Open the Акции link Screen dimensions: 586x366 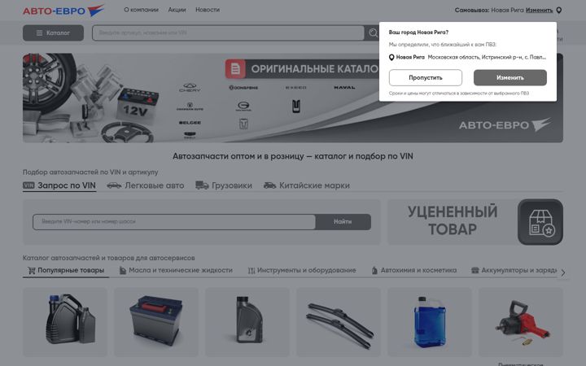(177, 10)
